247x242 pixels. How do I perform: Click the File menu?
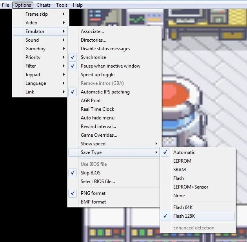point(5,5)
